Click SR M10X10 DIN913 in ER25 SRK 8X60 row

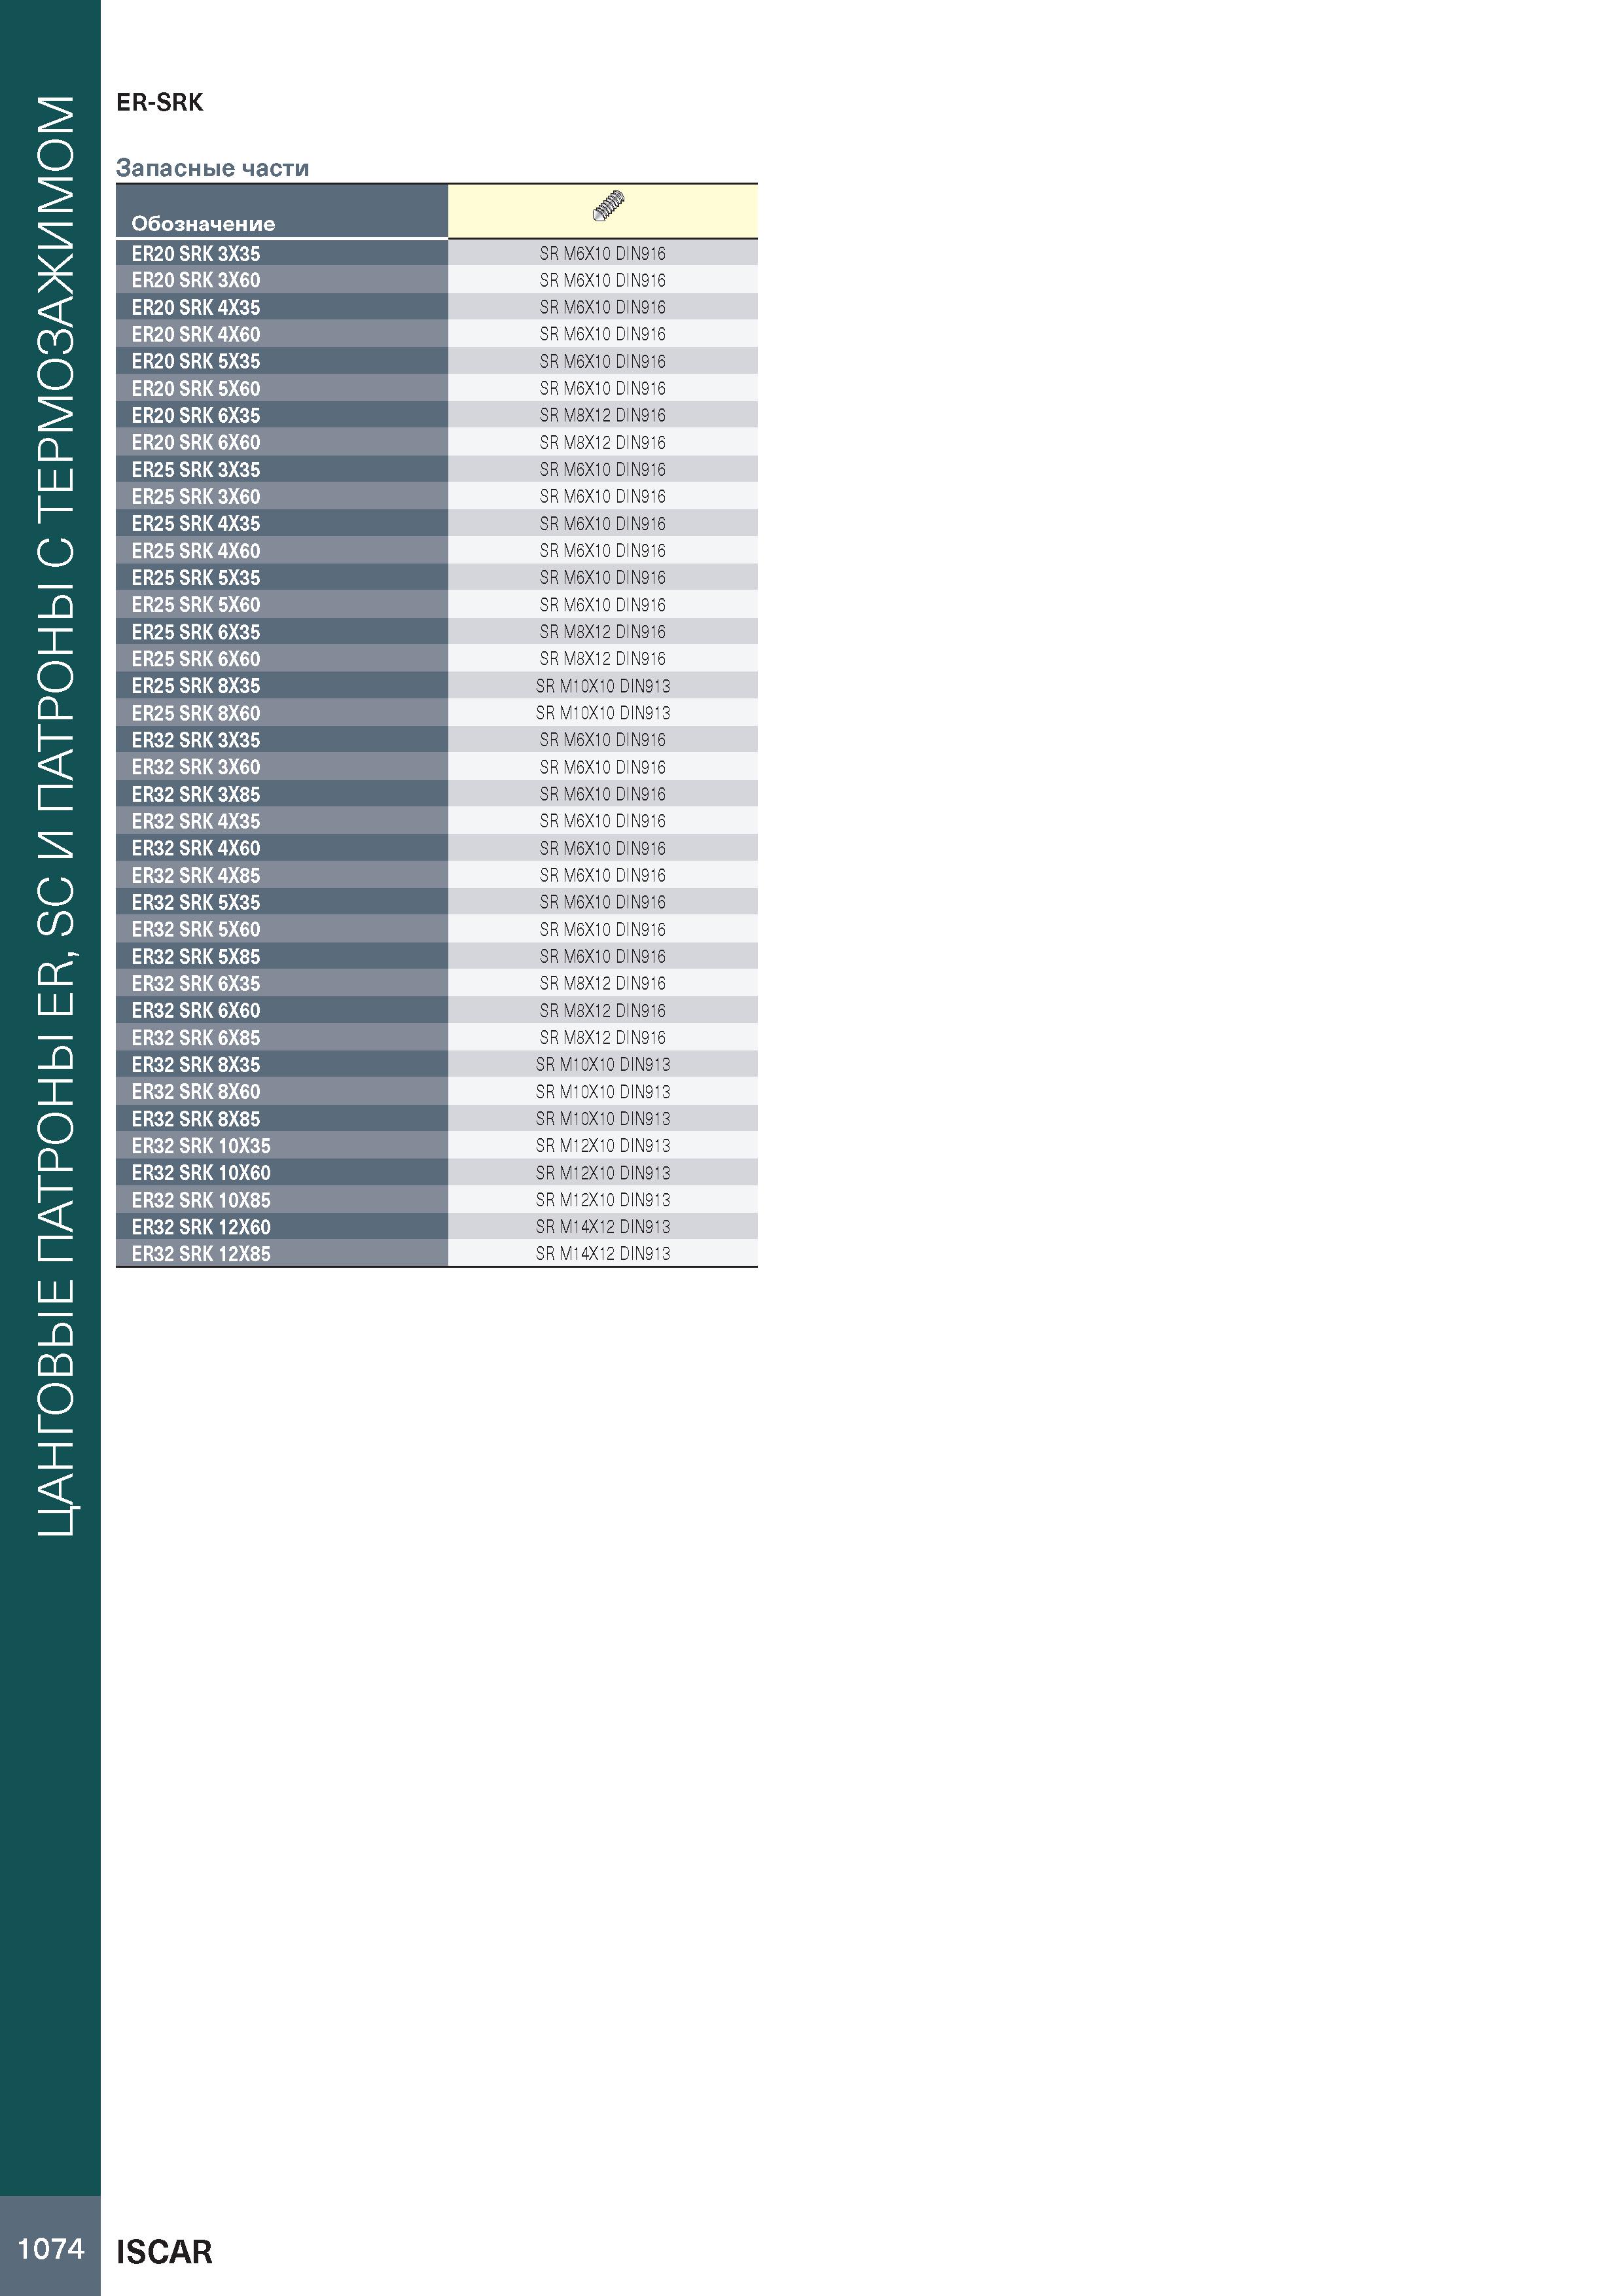click(603, 713)
